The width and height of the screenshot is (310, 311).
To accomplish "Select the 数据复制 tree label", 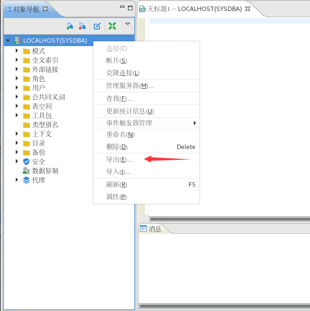I will [45, 171].
